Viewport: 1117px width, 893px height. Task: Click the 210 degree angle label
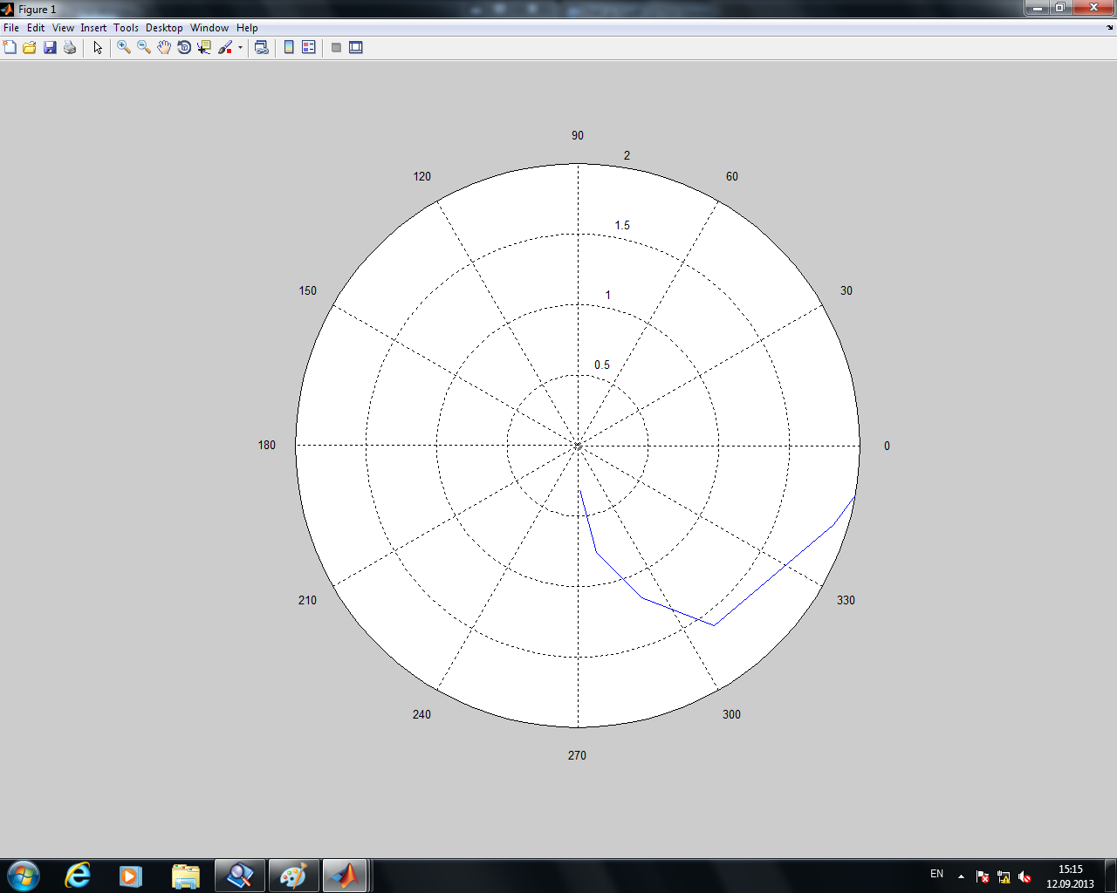[307, 600]
